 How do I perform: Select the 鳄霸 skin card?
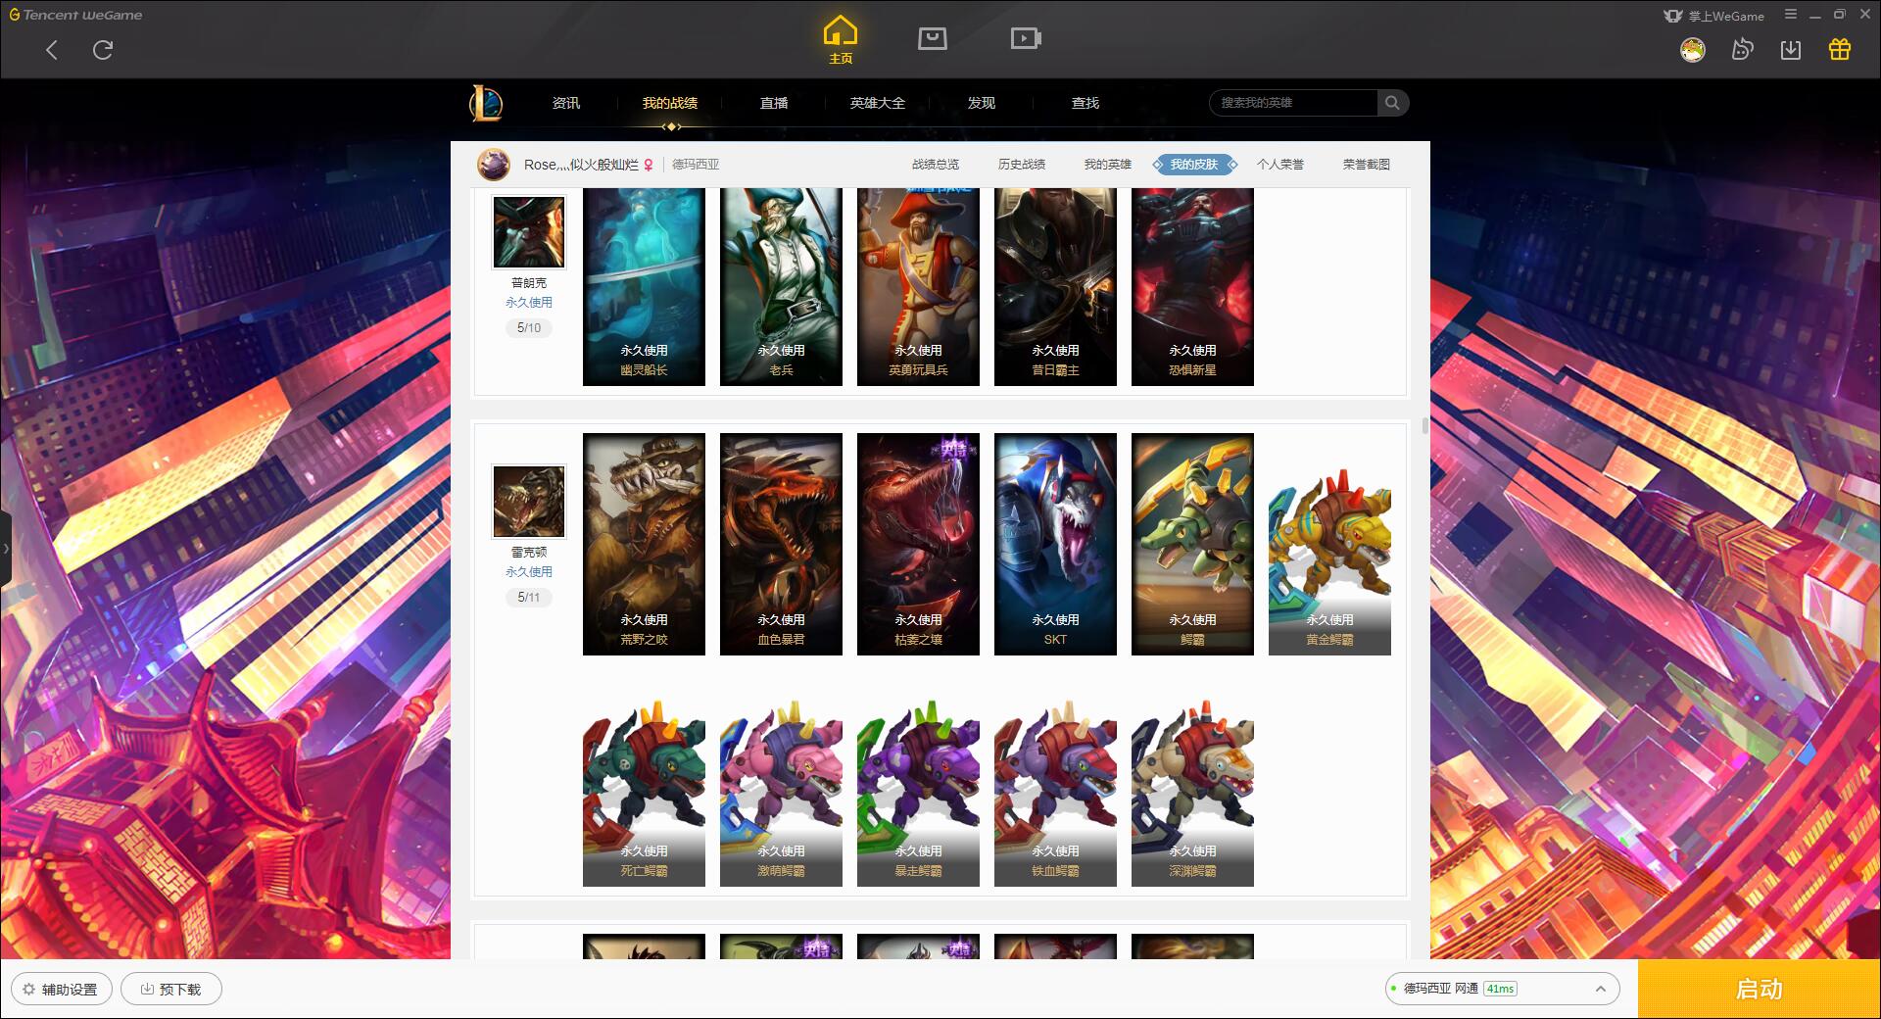click(x=1192, y=544)
